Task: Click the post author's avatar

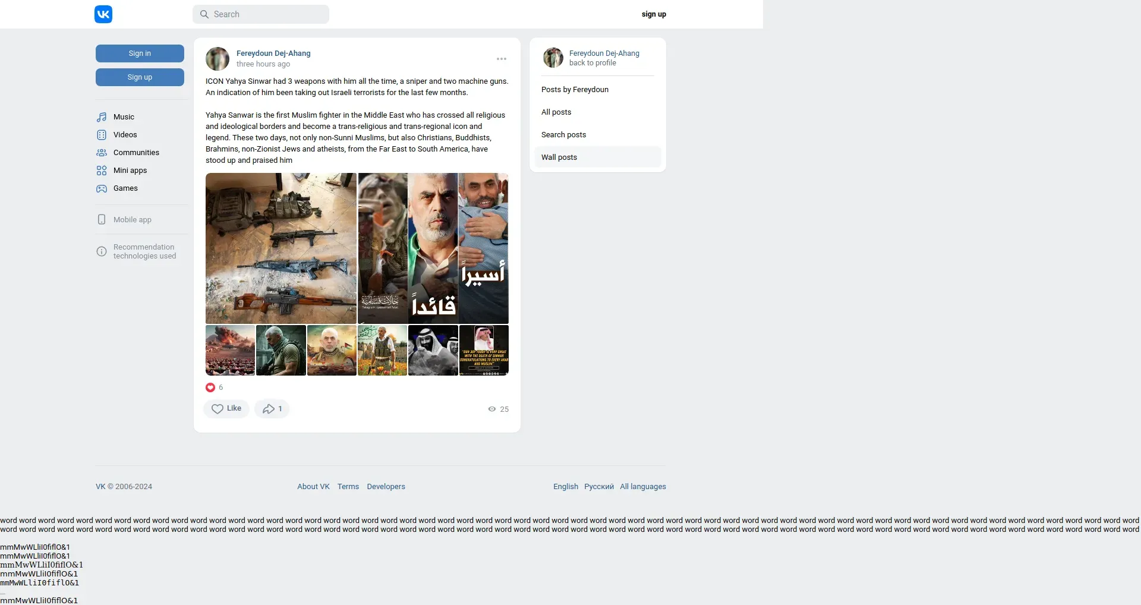Action: [x=218, y=59]
